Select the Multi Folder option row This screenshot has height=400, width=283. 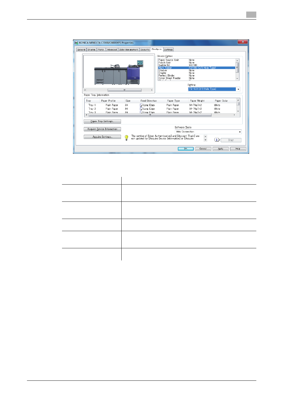point(197,68)
